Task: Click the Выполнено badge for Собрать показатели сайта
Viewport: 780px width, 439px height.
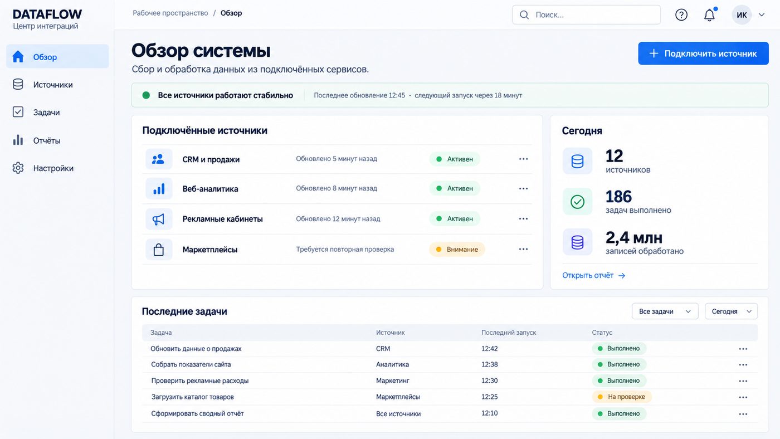Action: 619,364
